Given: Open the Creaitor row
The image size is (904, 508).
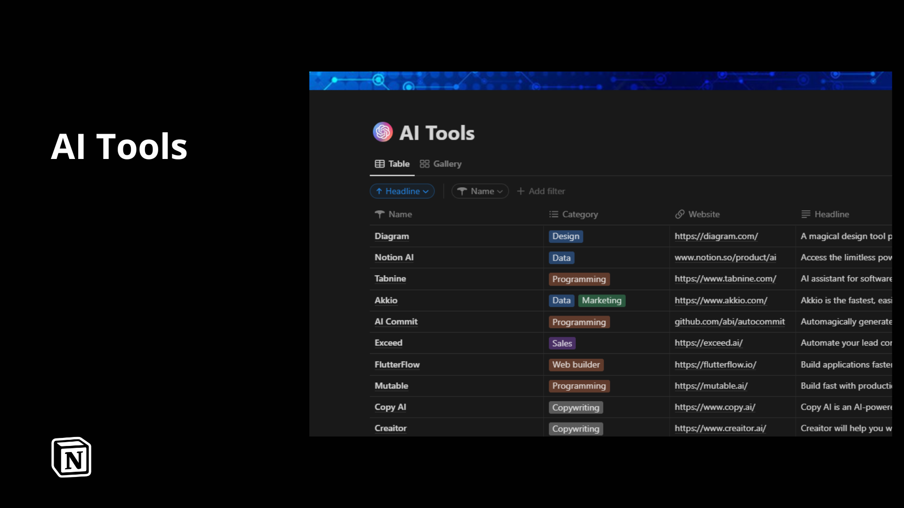Looking at the screenshot, I should click(x=391, y=428).
